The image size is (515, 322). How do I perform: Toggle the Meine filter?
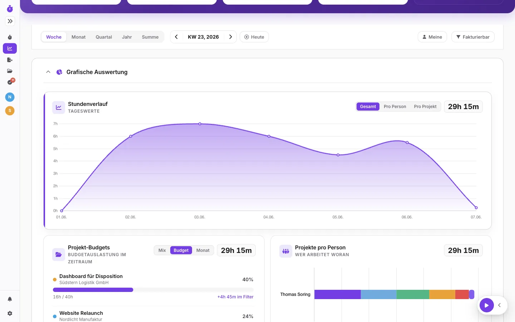[x=432, y=37]
